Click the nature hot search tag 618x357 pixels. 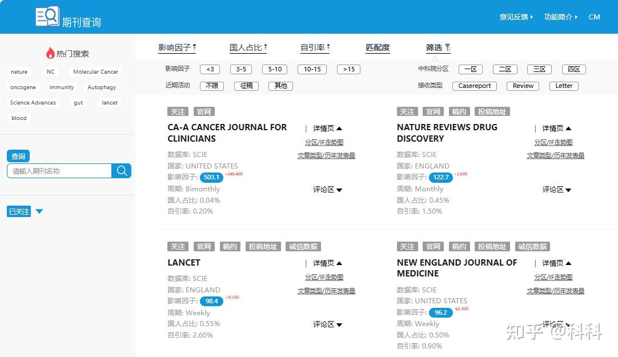pyautogui.click(x=19, y=72)
